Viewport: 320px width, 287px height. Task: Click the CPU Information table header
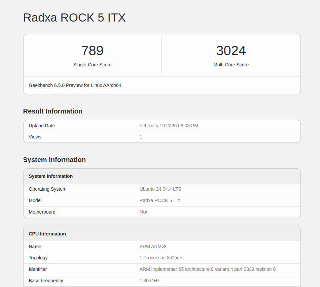click(x=47, y=234)
